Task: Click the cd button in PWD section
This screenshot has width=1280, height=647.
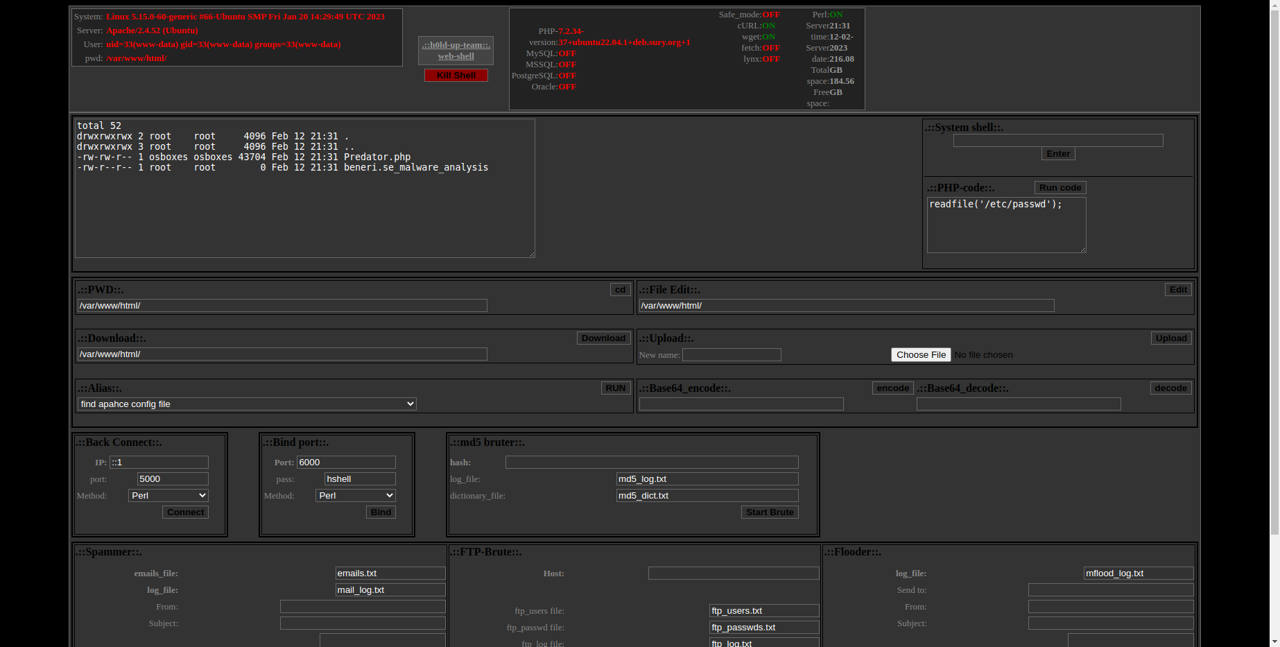Action: point(620,290)
